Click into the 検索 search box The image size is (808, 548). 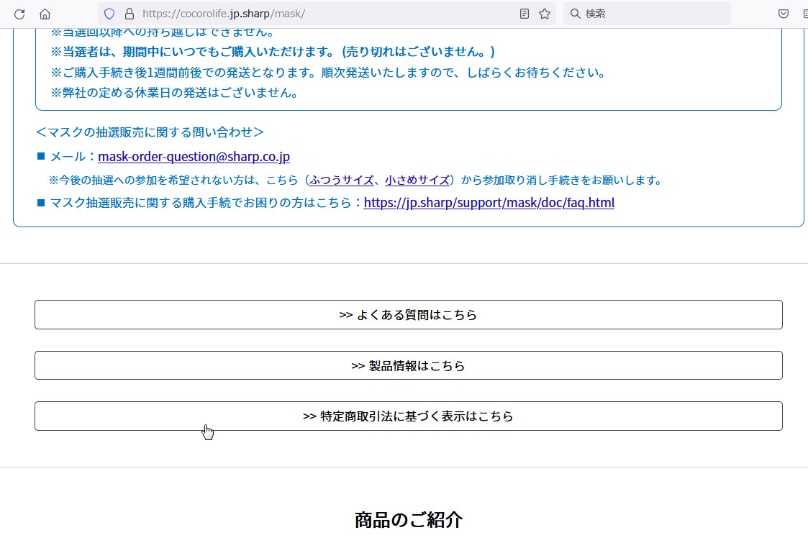648,14
